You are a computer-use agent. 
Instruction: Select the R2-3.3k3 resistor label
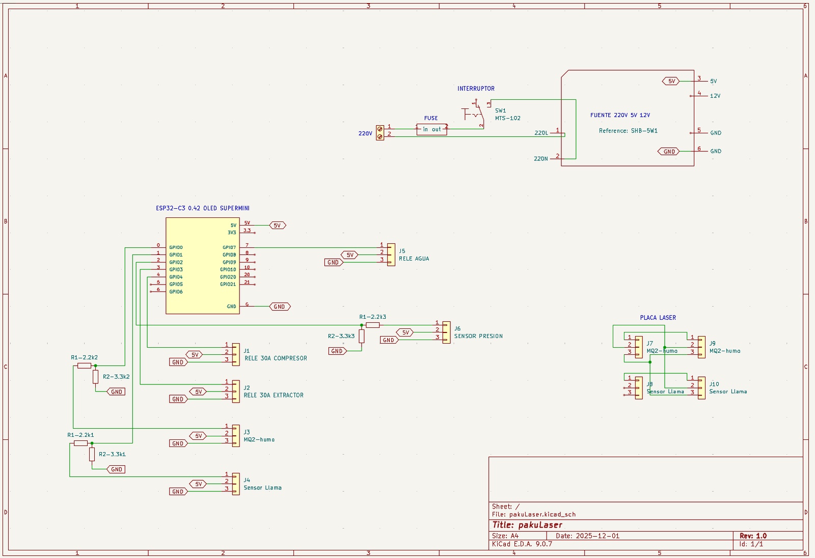341,336
